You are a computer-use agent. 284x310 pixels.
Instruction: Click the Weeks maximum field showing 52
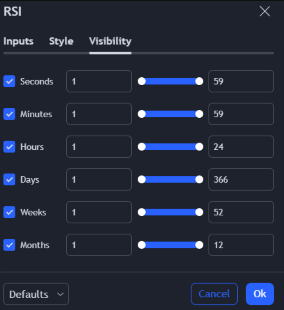[241, 212]
